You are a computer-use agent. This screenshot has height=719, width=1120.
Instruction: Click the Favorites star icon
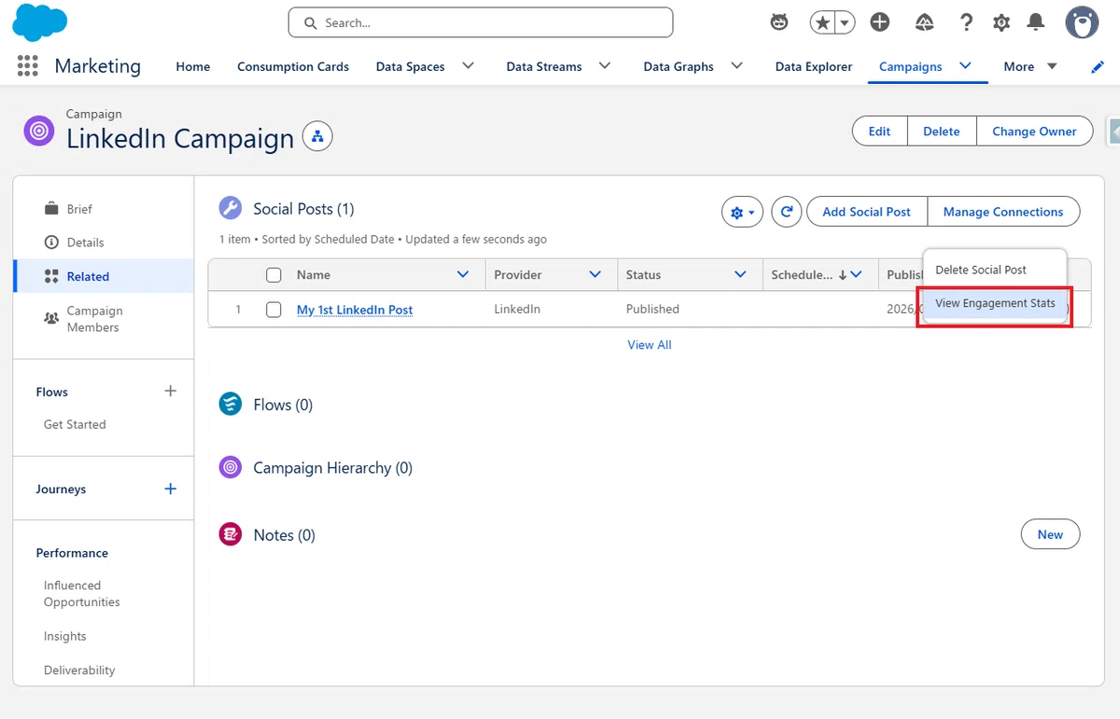821,22
